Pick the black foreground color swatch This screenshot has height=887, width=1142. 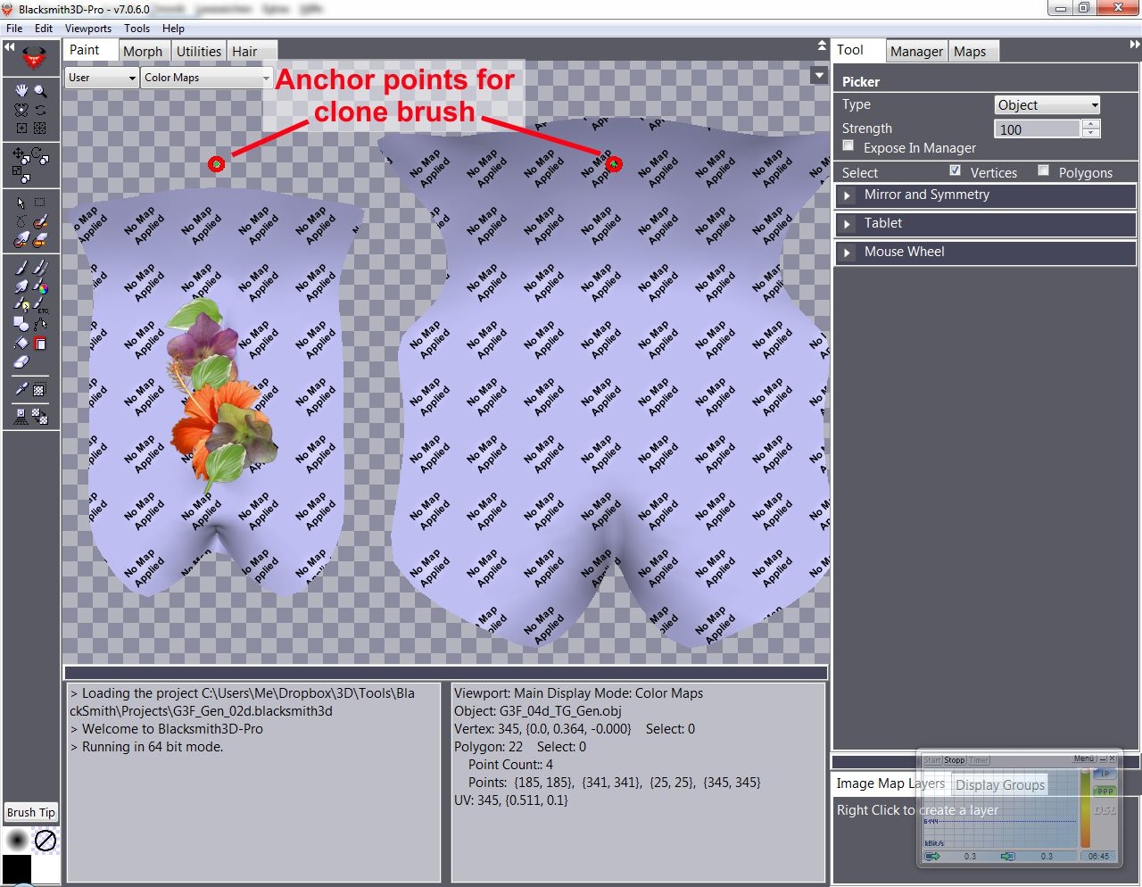[x=17, y=868]
